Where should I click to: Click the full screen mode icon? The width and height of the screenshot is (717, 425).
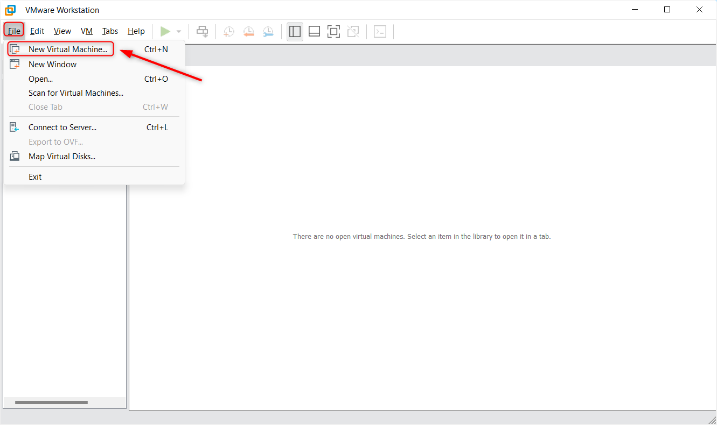[x=333, y=32]
